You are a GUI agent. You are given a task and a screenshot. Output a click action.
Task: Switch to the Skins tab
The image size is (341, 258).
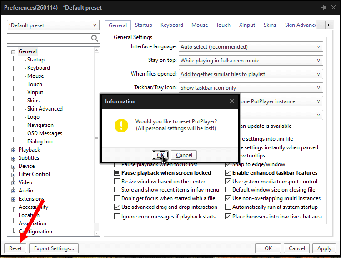click(x=270, y=25)
